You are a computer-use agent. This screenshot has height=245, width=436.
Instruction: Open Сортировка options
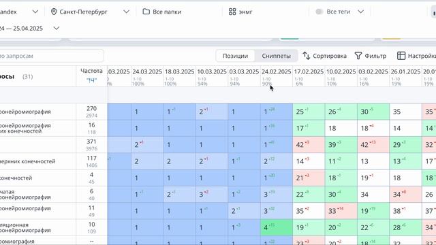(325, 56)
